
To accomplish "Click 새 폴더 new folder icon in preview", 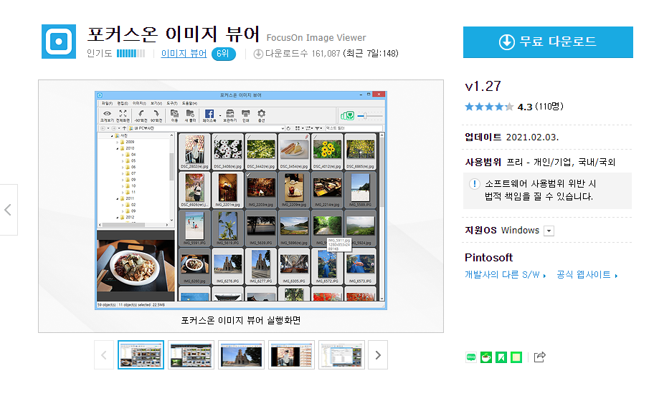I will click(190, 116).
